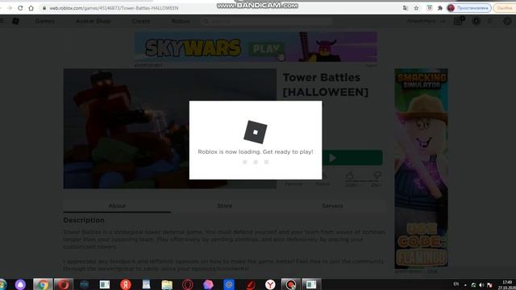Open the Chrome profile avatar button
Viewport: 516px width, 290px height.
pos(469,8)
